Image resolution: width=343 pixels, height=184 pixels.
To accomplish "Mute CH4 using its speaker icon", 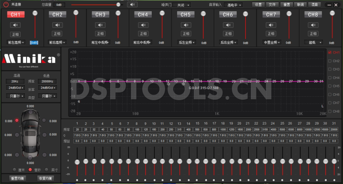I will click(143, 25).
